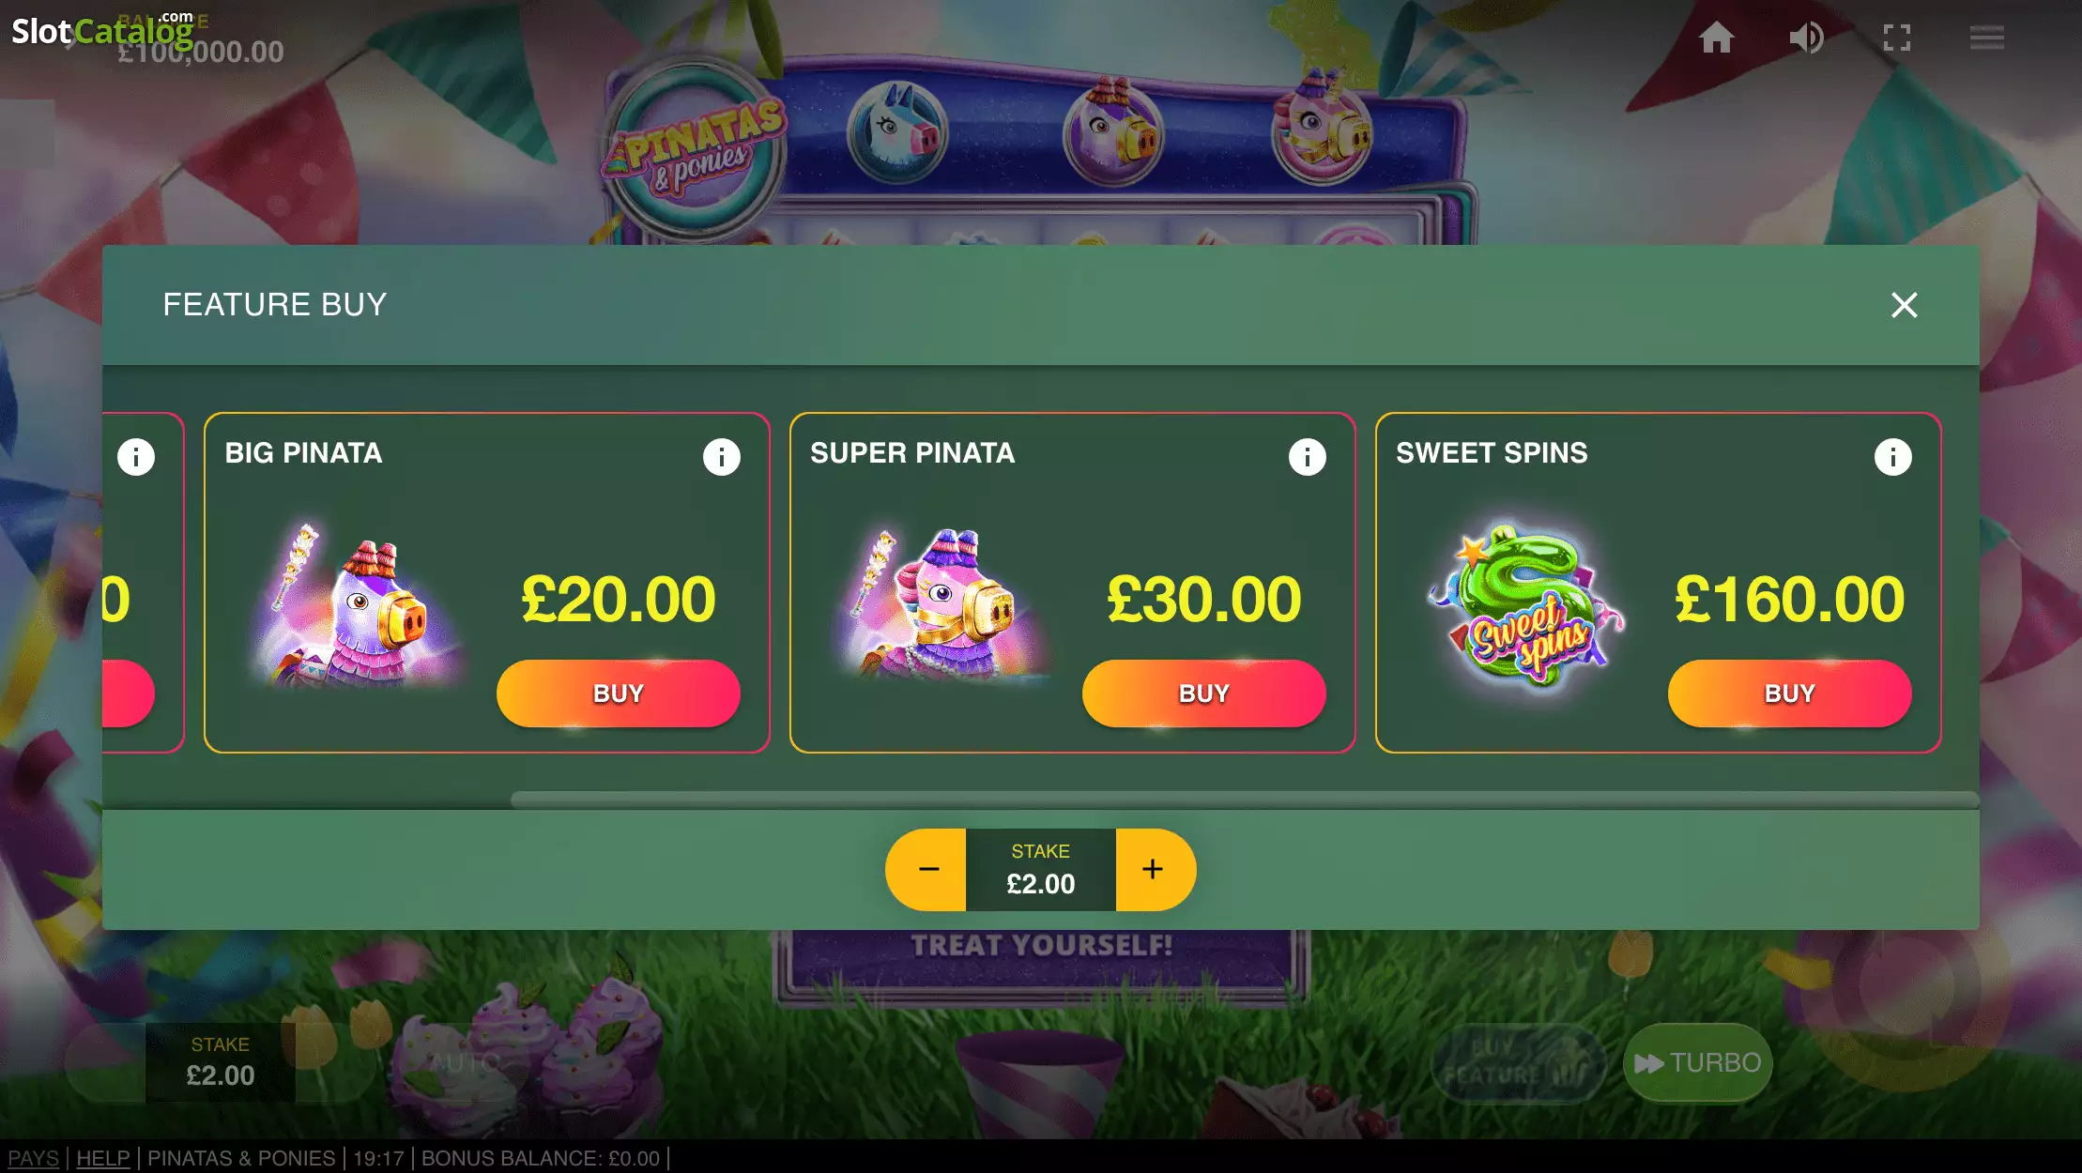Mute the game sound speaker icon
This screenshot has width=2082, height=1173.
pos(1806,38)
